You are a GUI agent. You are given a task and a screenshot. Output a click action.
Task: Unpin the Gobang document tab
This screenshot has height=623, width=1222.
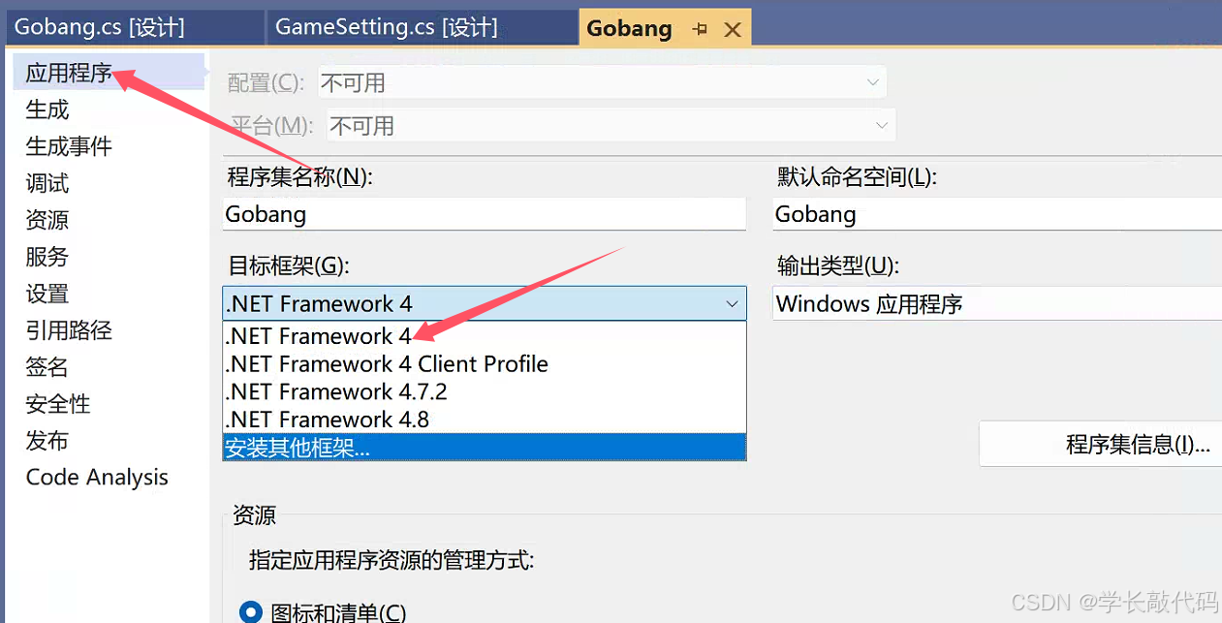[698, 27]
